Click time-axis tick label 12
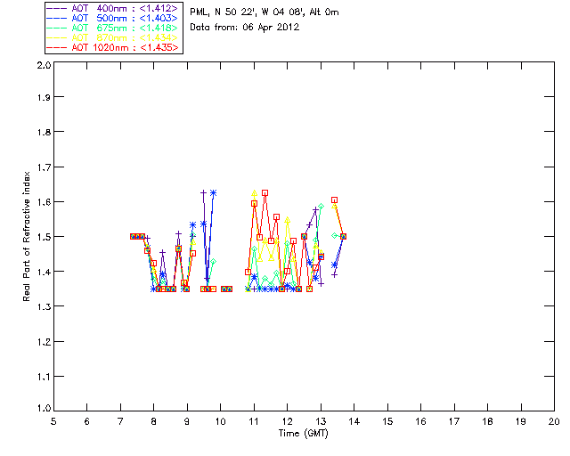 tap(287, 421)
